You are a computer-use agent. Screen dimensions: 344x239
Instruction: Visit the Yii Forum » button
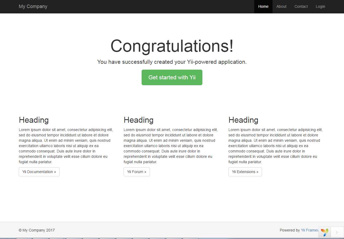[x=137, y=172]
